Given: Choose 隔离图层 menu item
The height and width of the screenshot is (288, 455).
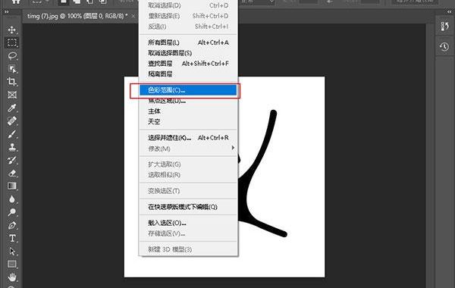Looking at the screenshot, I should pyautogui.click(x=188, y=74).
